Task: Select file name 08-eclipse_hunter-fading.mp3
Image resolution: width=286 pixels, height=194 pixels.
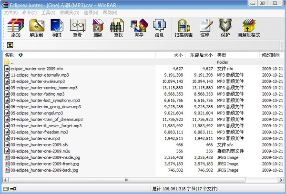Action: [37, 94]
